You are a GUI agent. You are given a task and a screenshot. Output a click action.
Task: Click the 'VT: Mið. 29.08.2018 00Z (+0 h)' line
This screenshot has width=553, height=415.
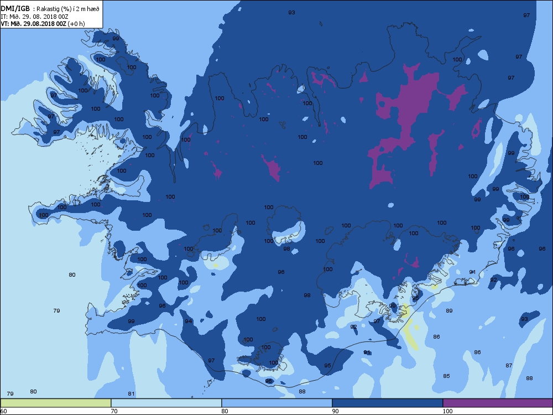pyautogui.click(x=43, y=24)
